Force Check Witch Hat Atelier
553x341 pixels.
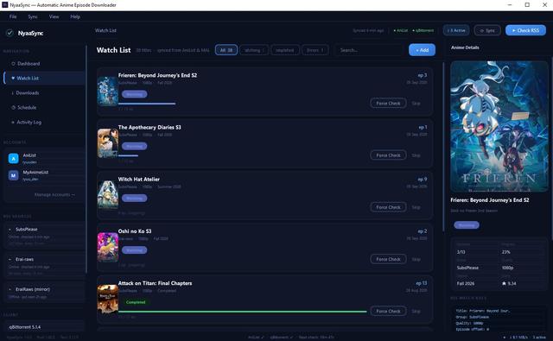388,207
